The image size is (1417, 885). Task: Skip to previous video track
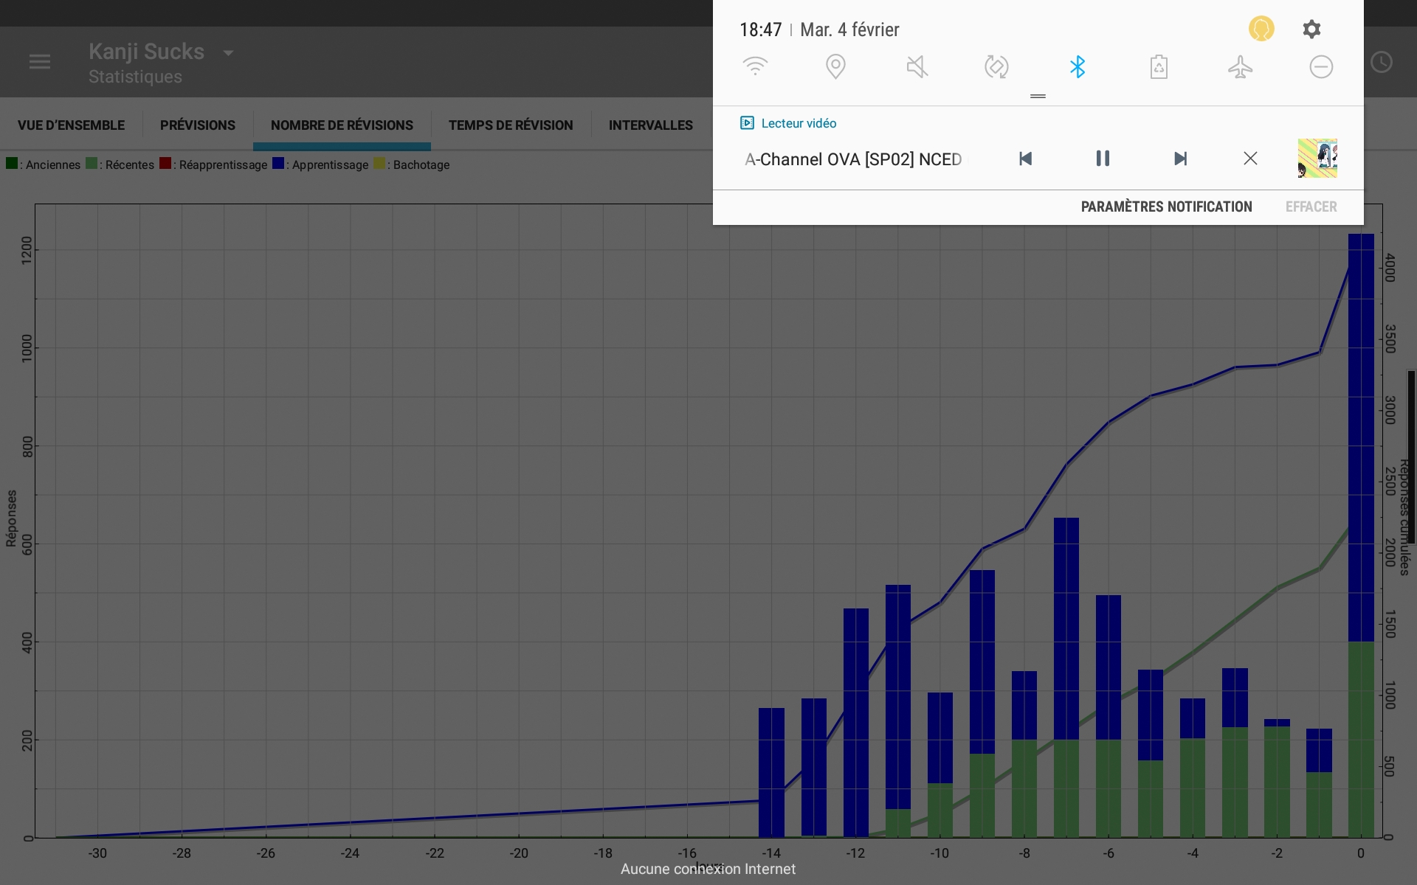coord(1025,159)
